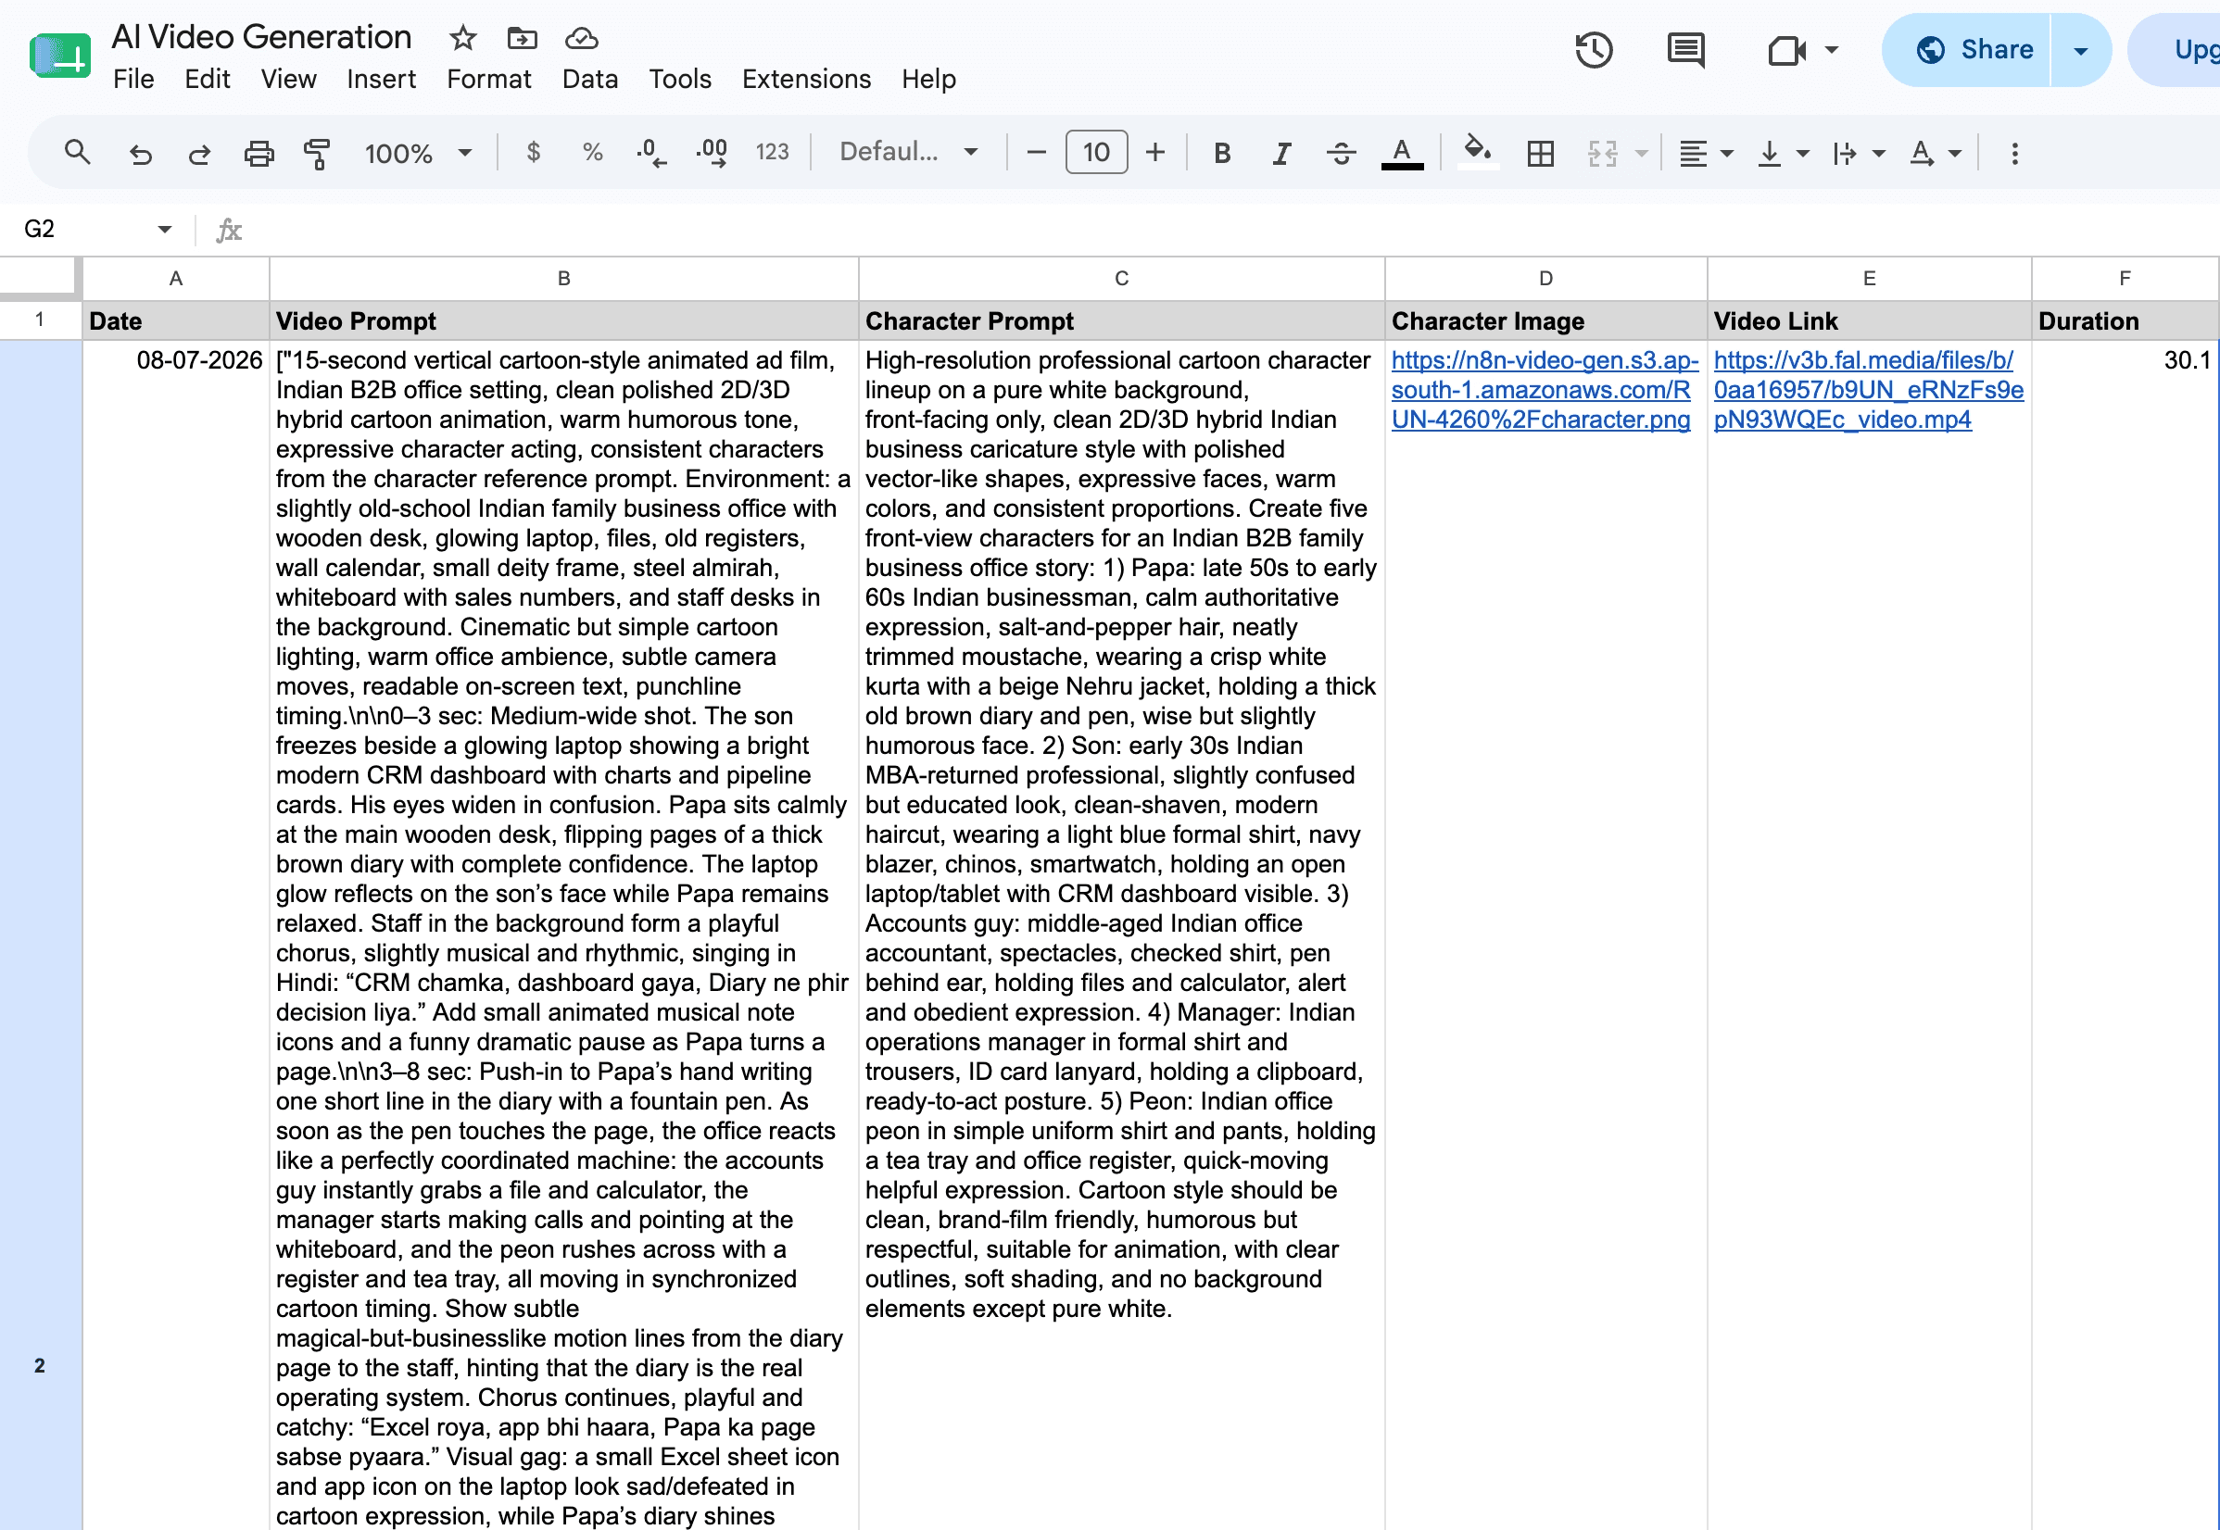Click the move to folder icon
This screenshot has height=1530, width=2220.
(x=522, y=38)
